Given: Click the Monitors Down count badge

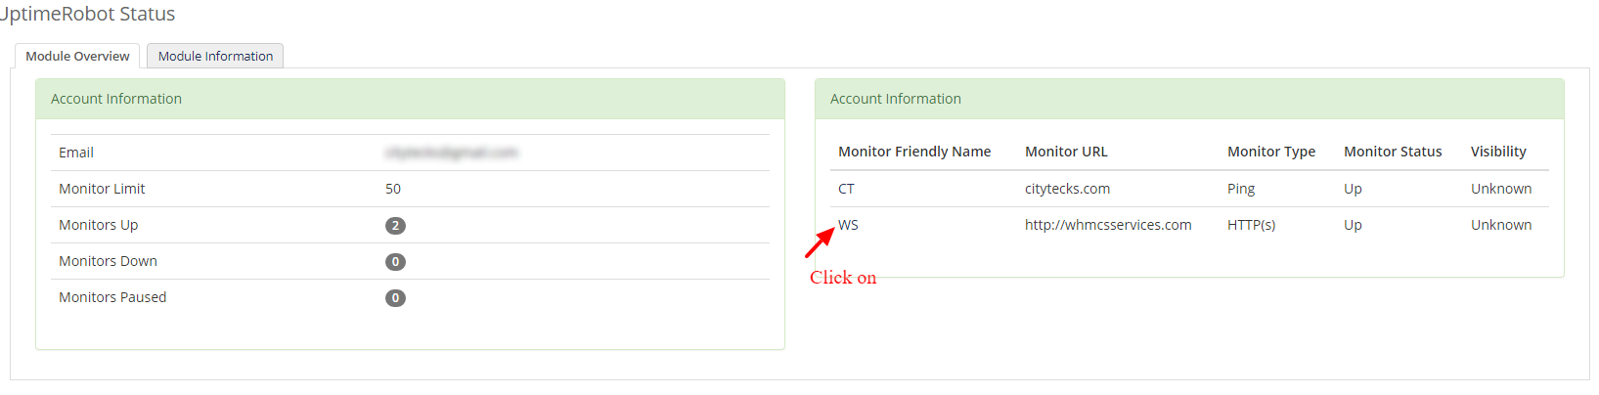Looking at the screenshot, I should coord(395,262).
